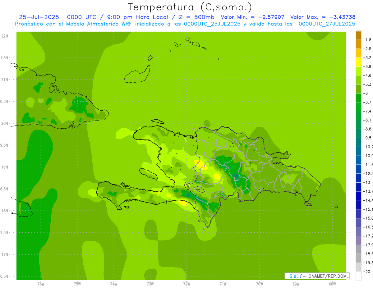373x288 pixels.
Task: Click the 70W longitude axis label
Action: coord(260,284)
